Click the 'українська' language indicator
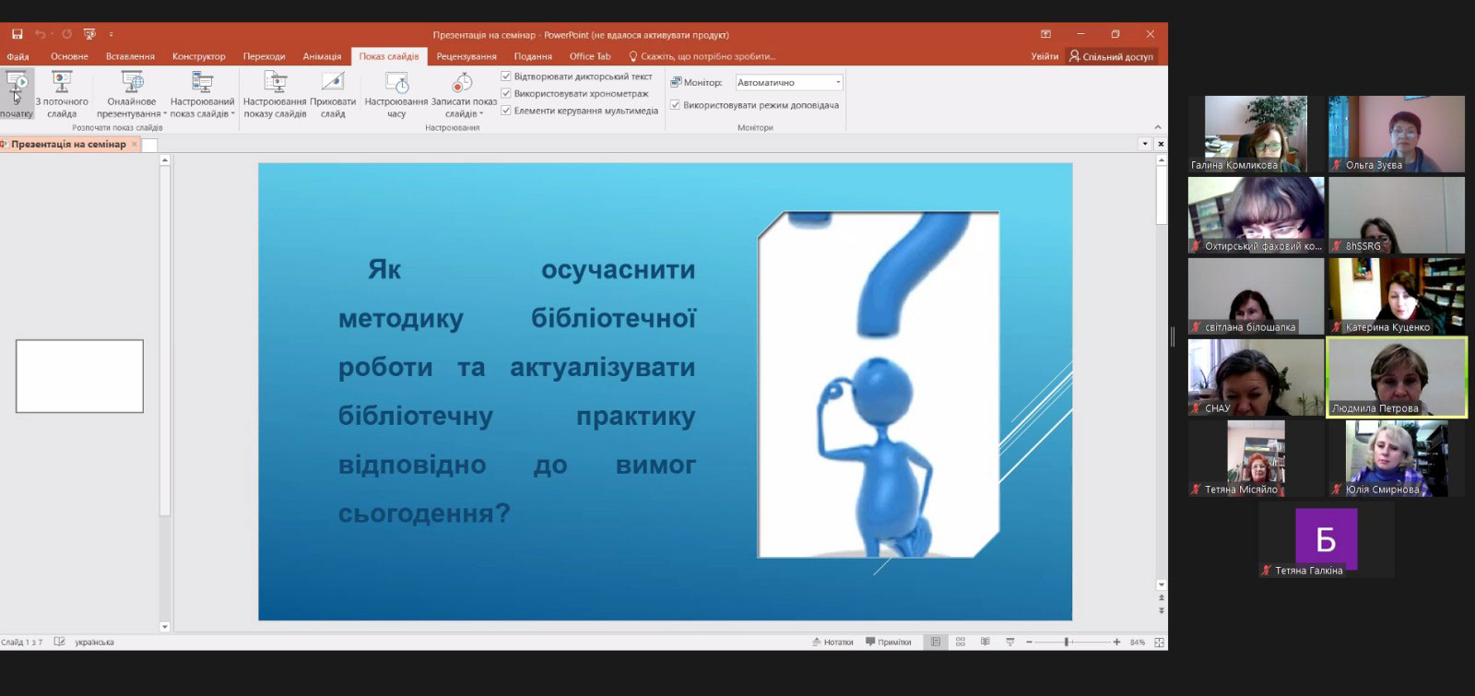1475x696 pixels. point(93,642)
